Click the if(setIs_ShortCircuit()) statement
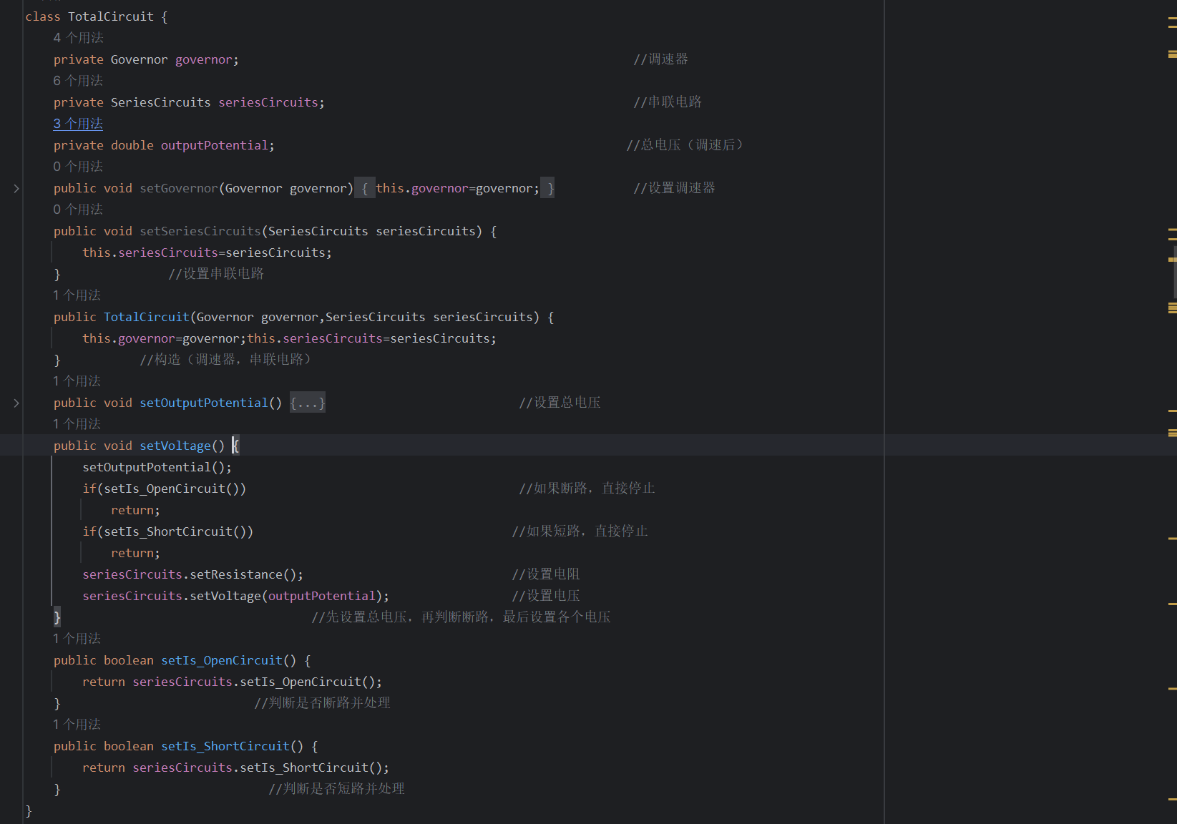 168,531
